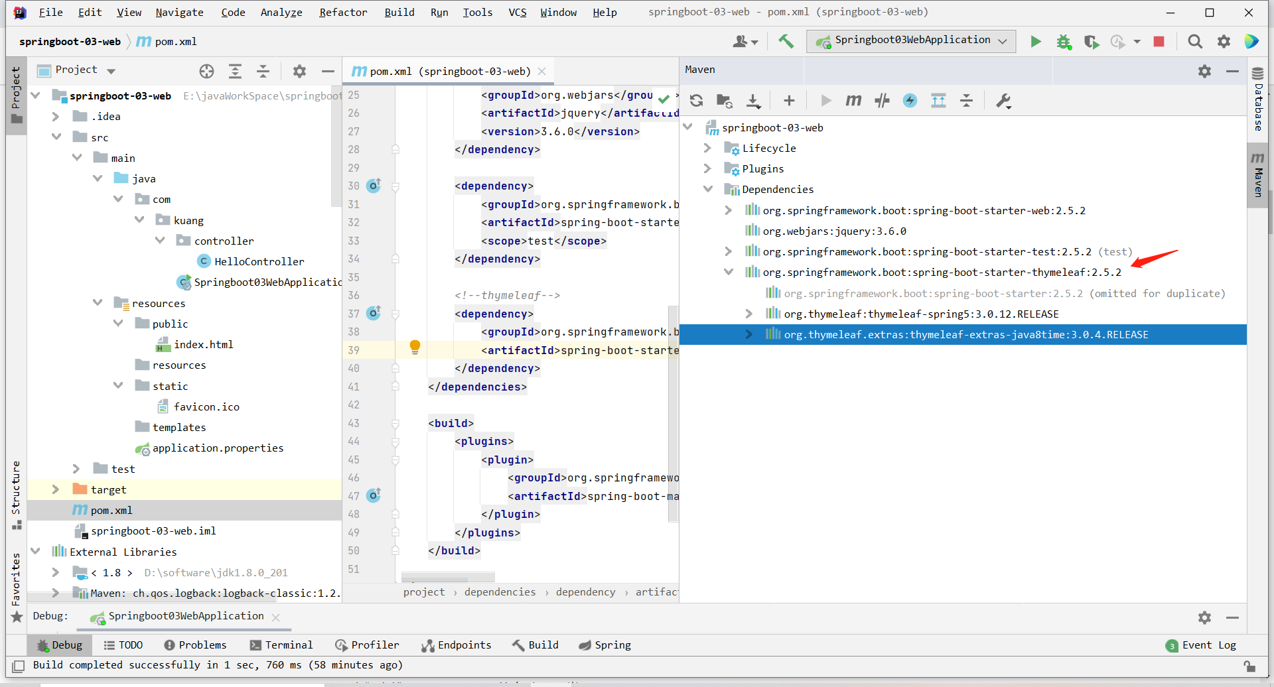1274x687 pixels.
Task: Open user account dropdown in toolbar
Action: click(745, 42)
